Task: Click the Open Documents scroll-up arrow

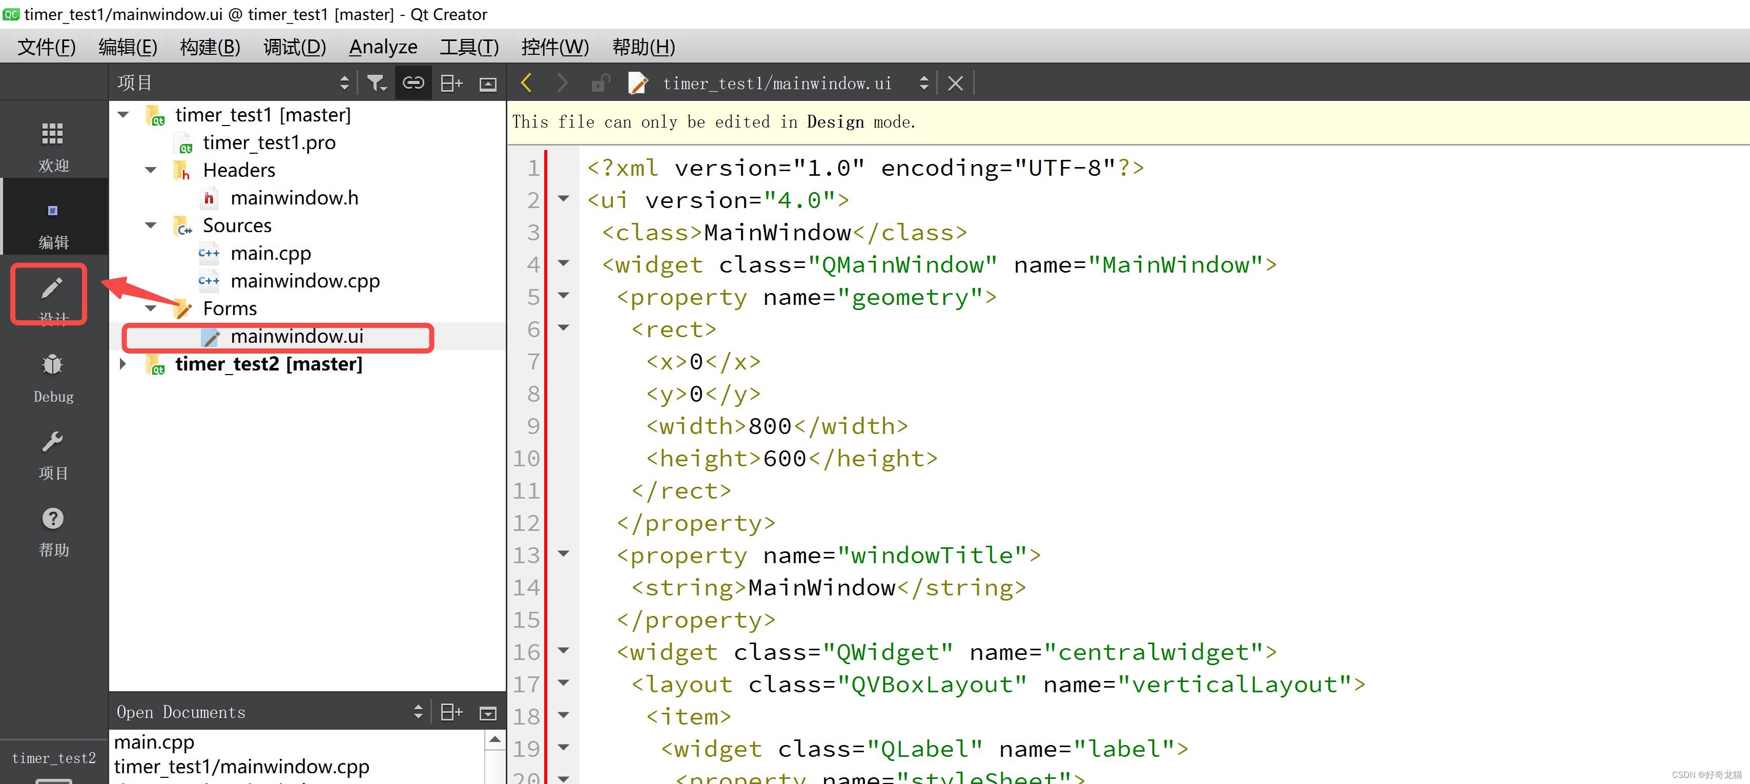Action: click(x=495, y=739)
